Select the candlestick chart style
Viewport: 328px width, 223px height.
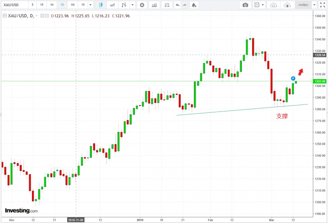coord(101,5)
